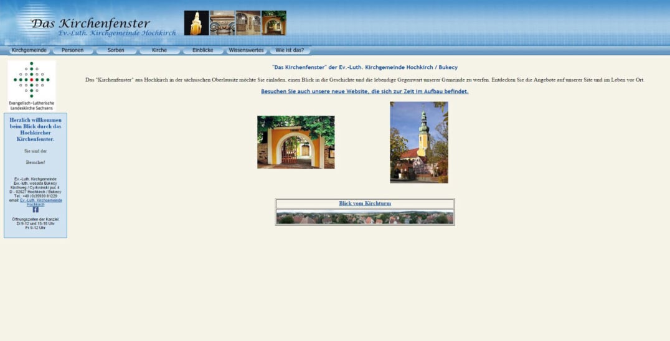The width and height of the screenshot is (670, 341).
Task: Open the Facebook icon in sidebar
Action: (35, 210)
